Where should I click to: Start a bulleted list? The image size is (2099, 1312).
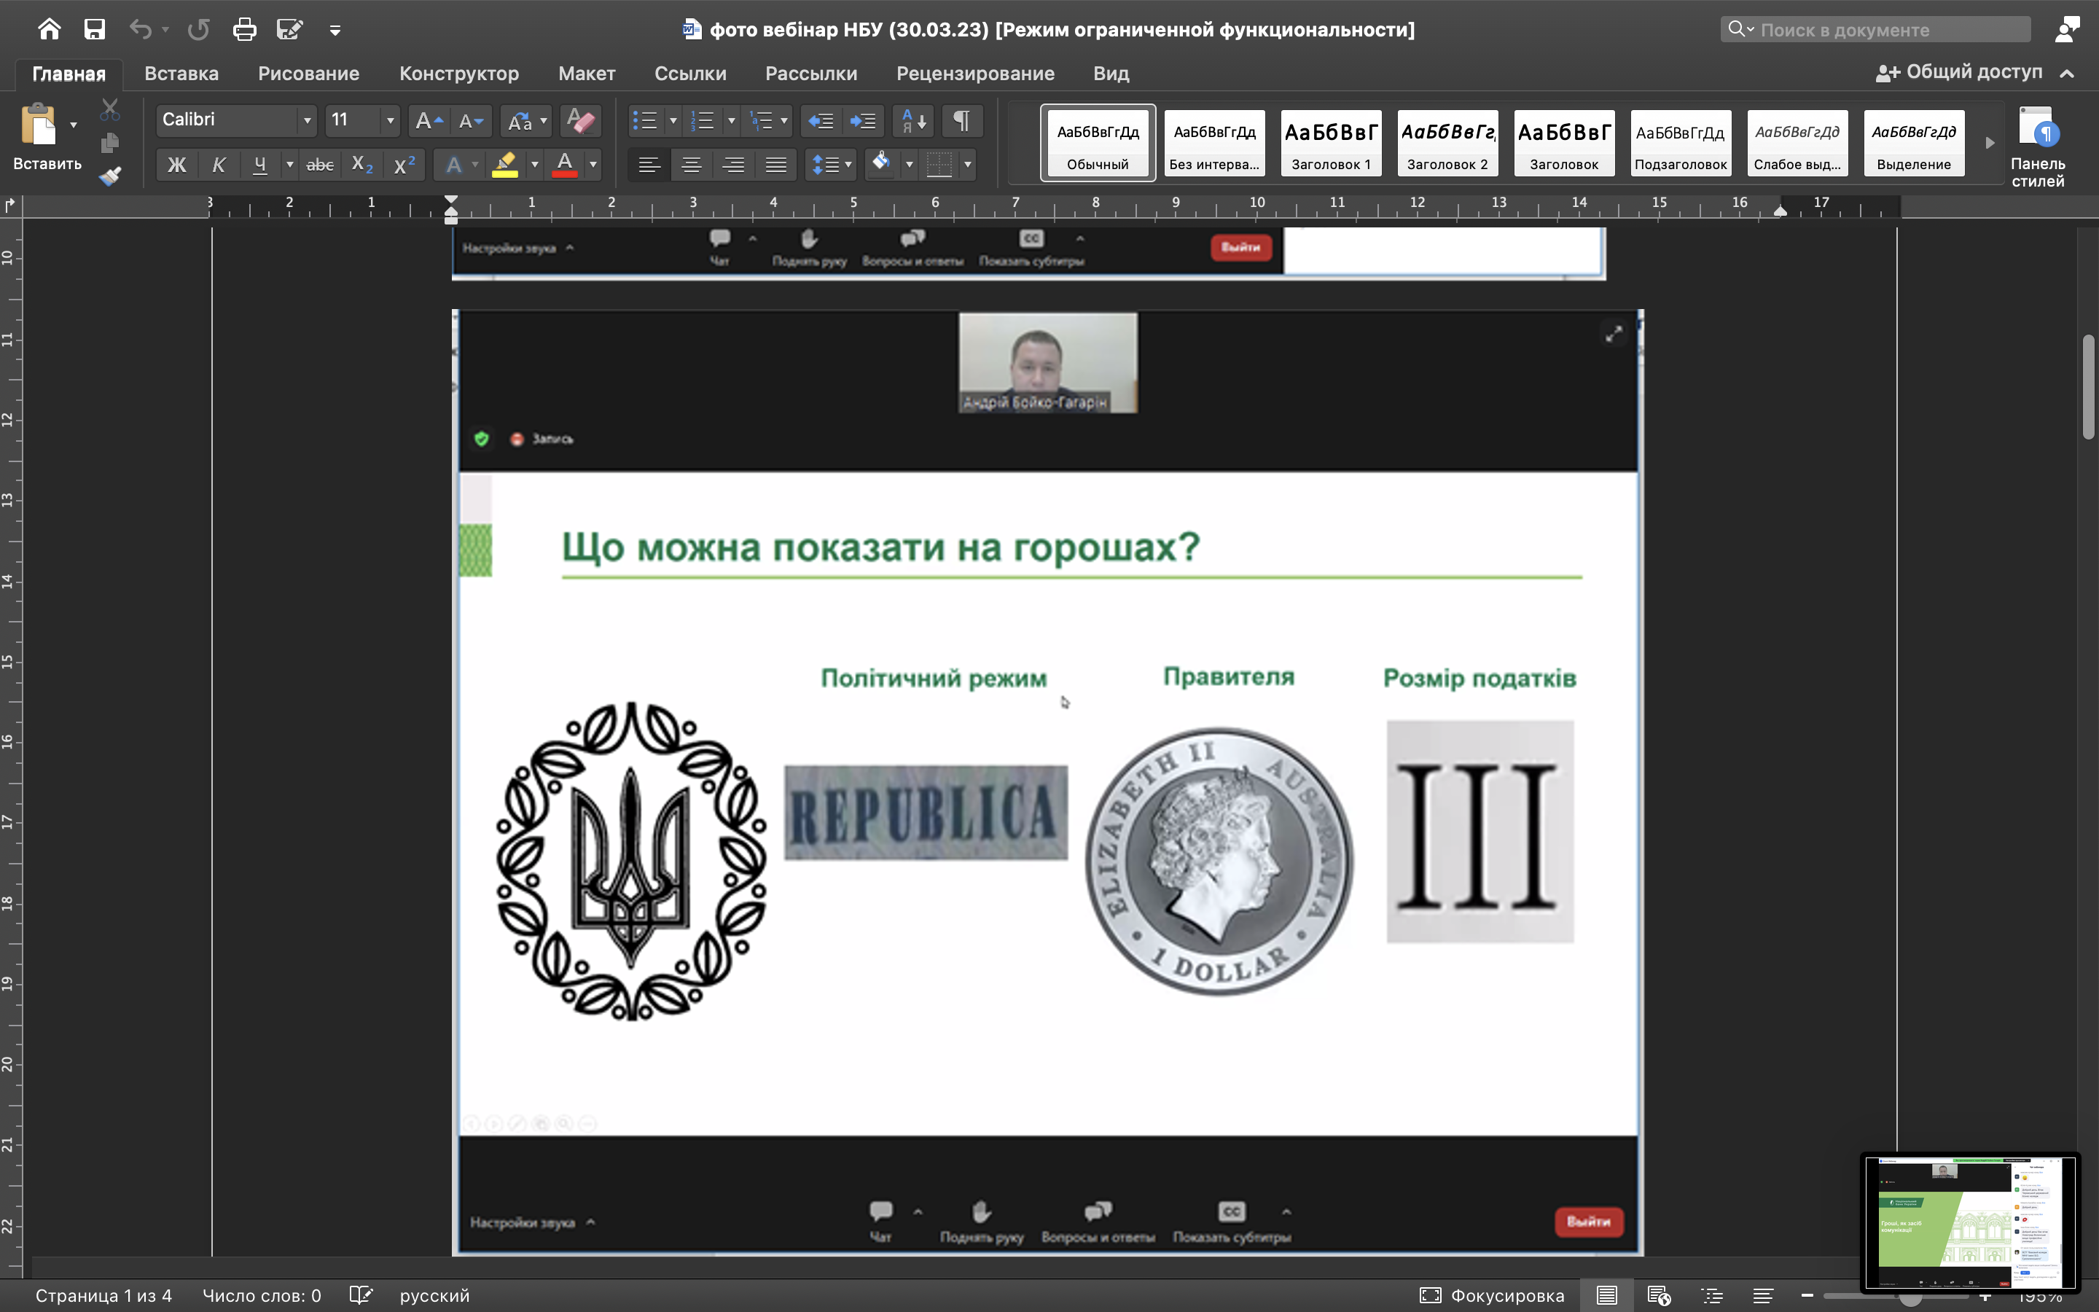(x=644, y=120)
